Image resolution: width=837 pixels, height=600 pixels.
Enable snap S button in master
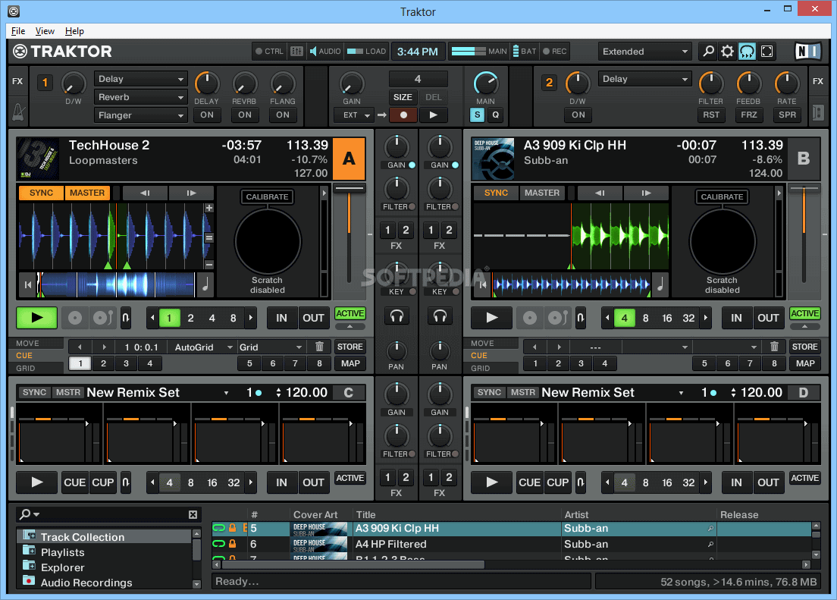(477, 115)
